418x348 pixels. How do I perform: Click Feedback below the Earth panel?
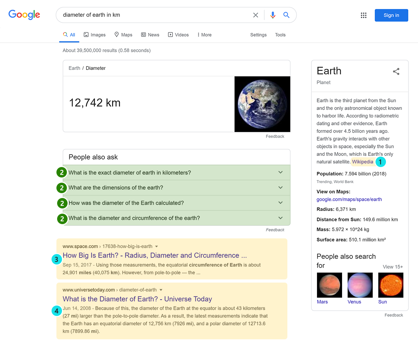394,315
